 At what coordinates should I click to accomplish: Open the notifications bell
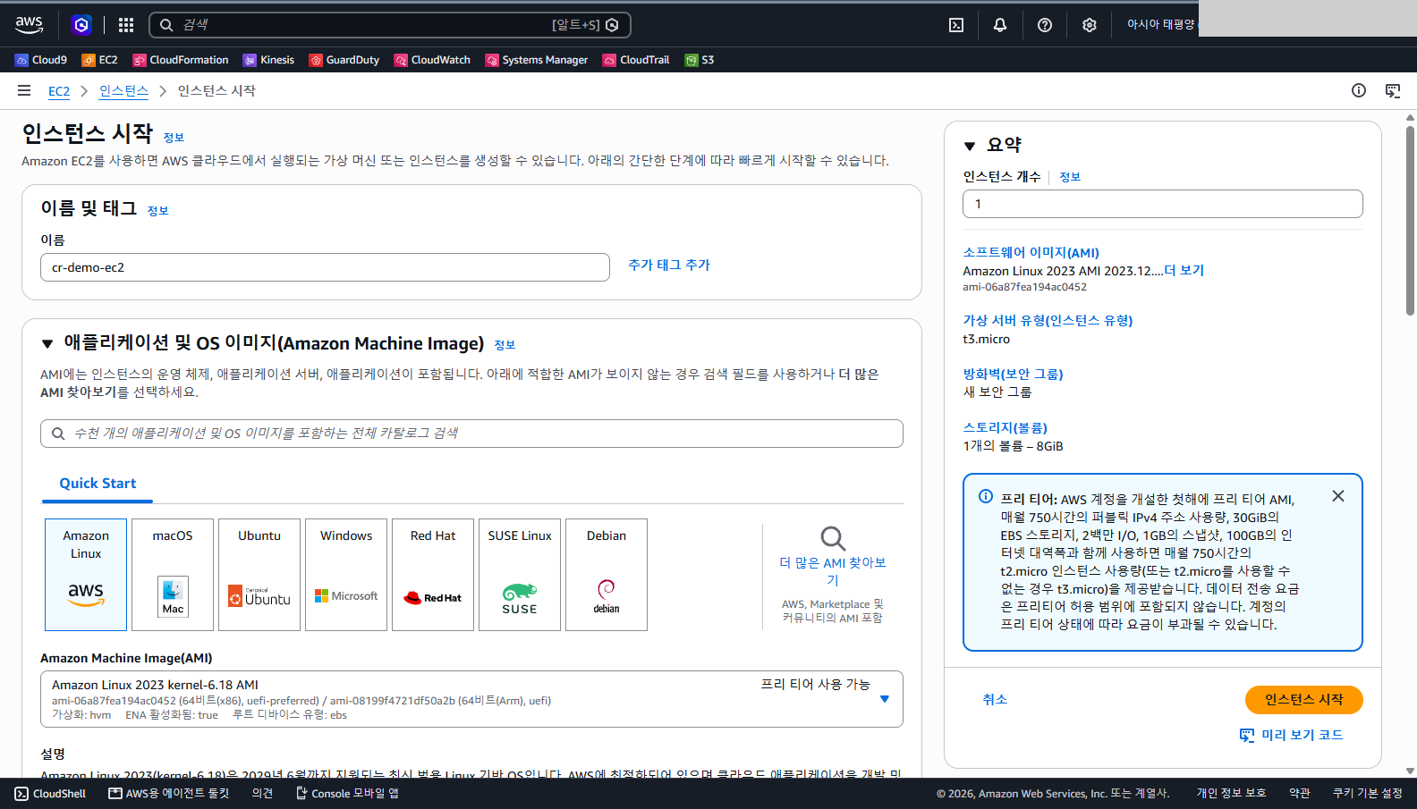(1000, 25)
